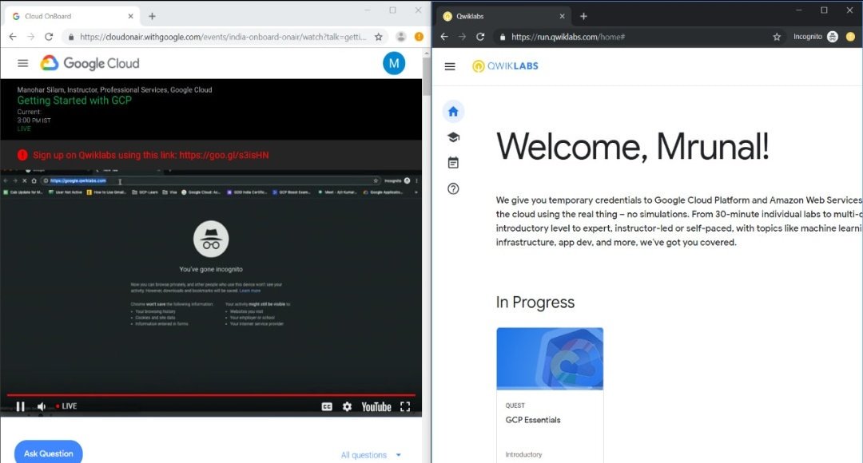This screenshot has width=863, height=463.
Task: Click the red alert icon in banner
Action: [x=22, y=155]
